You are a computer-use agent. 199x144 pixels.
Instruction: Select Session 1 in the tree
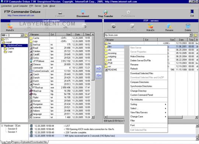pos(12,132)
